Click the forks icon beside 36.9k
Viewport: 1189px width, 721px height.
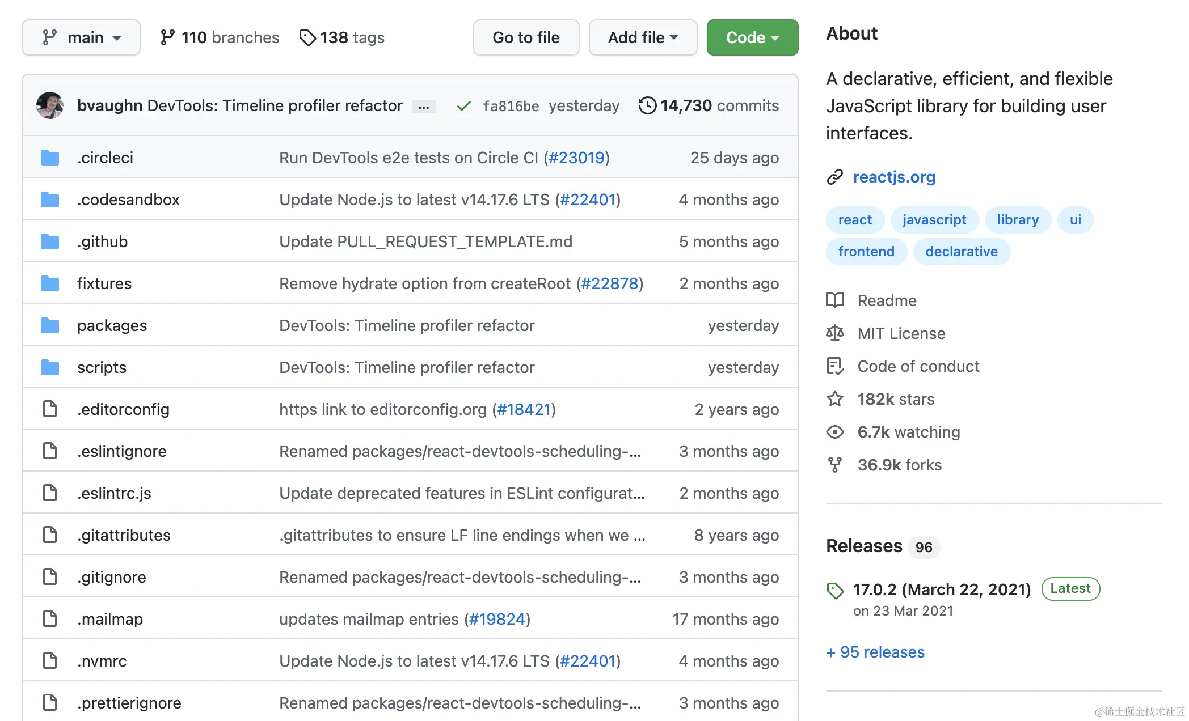coord(835,465)
